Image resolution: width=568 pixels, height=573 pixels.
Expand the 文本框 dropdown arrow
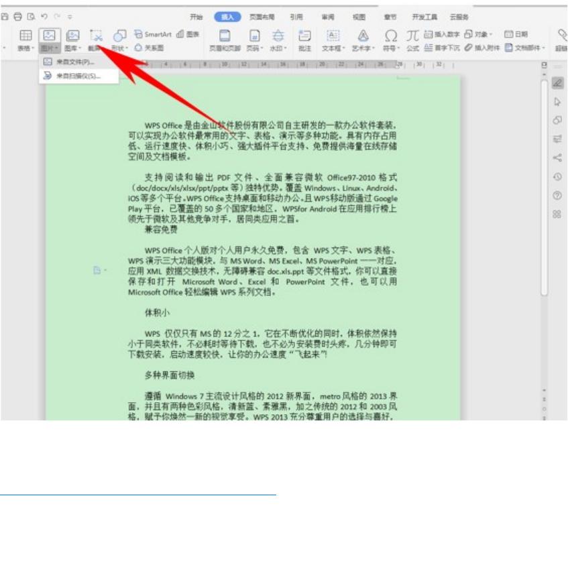tap(344, 48)
